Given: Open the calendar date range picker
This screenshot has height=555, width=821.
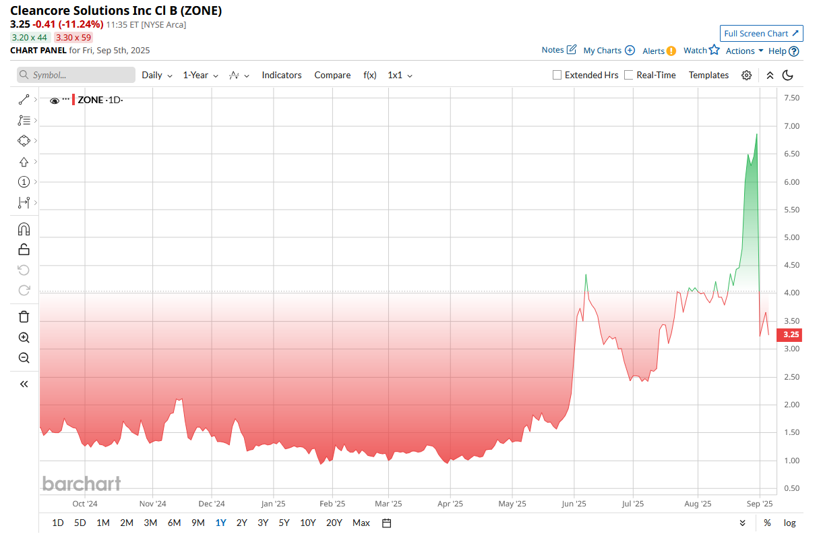Looking at the screenshot, I should point(386,523).
